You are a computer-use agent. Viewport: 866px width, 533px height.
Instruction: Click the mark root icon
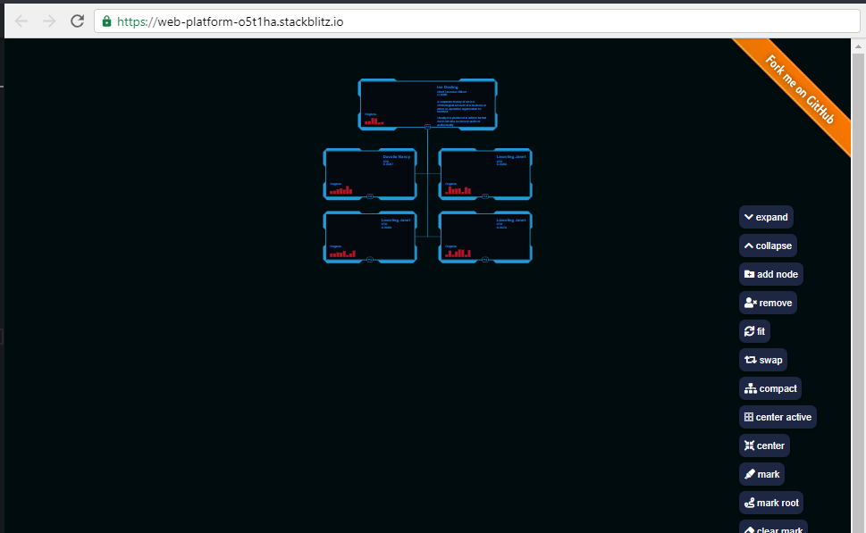pos(749,503)
